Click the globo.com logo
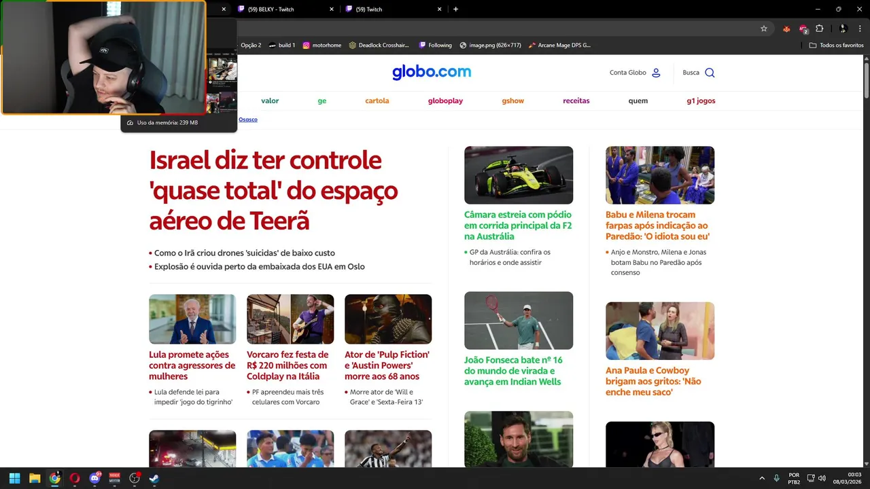 (x=432, y=72)
